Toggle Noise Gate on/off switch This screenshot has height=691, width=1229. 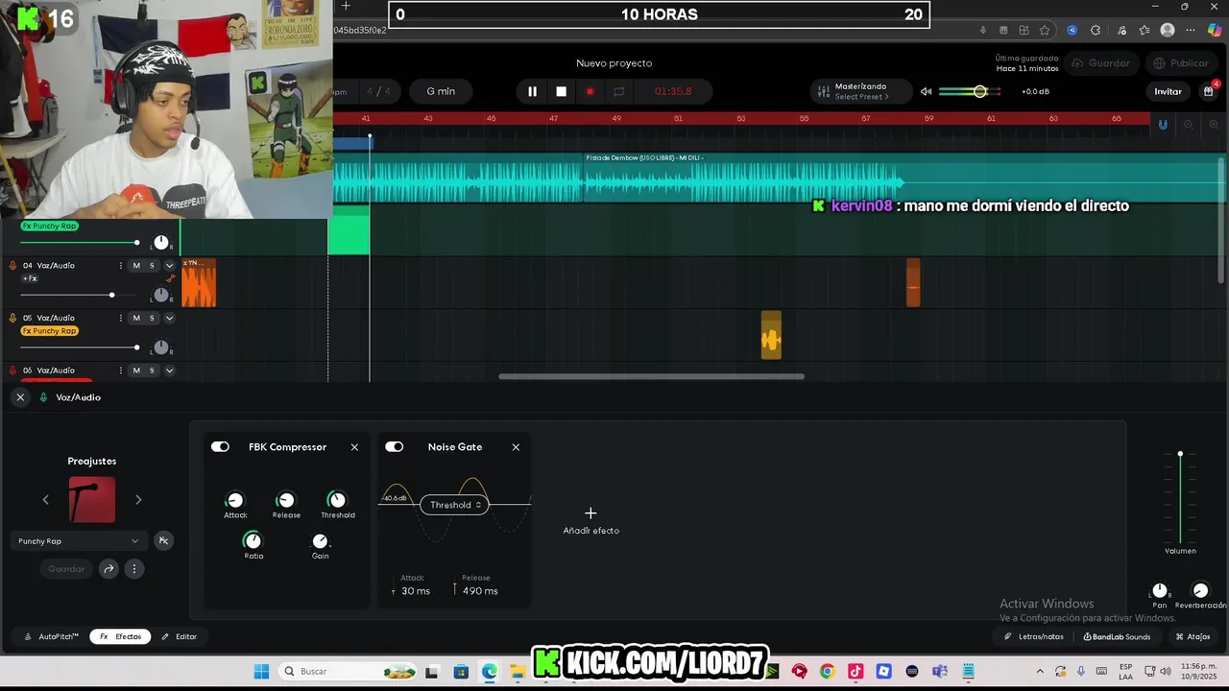(395, 447)
